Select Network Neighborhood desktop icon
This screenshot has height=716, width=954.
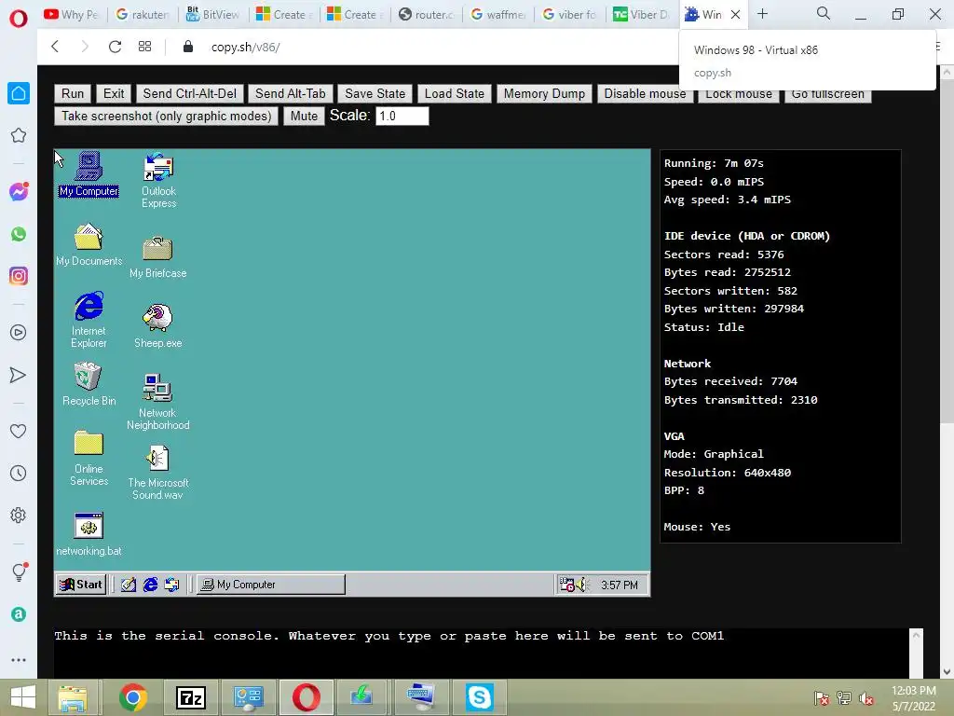[x=157, y=401]
